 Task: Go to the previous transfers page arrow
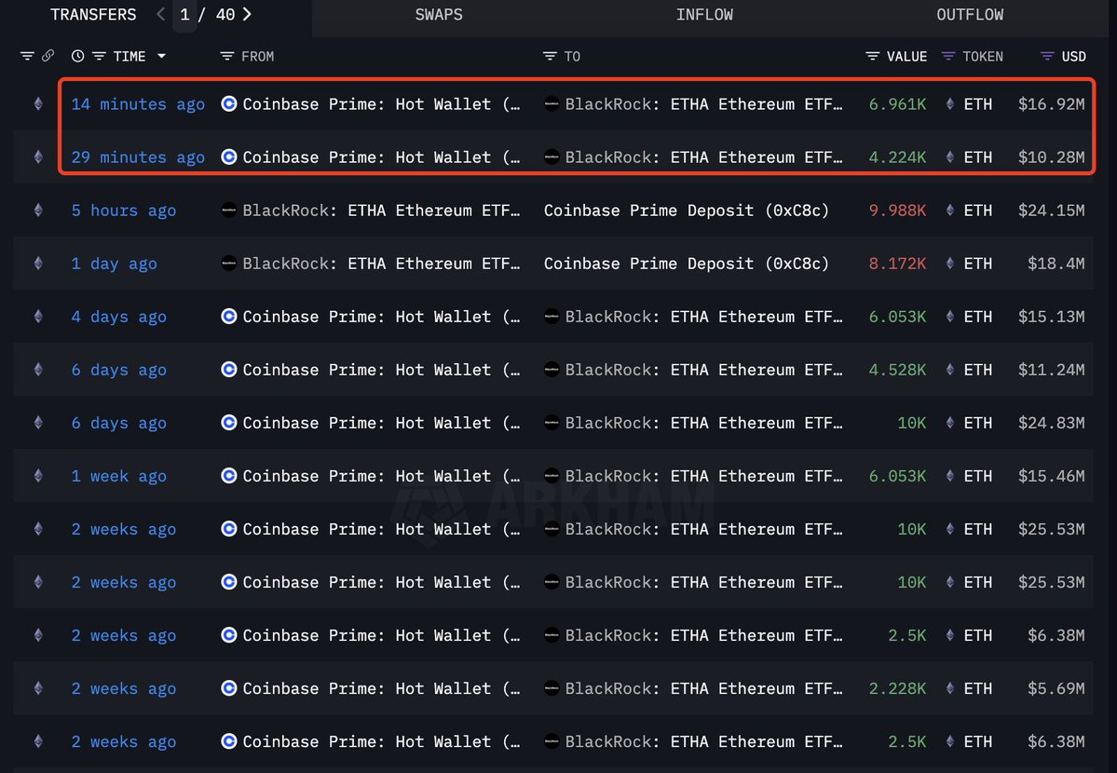pos(160,14)
